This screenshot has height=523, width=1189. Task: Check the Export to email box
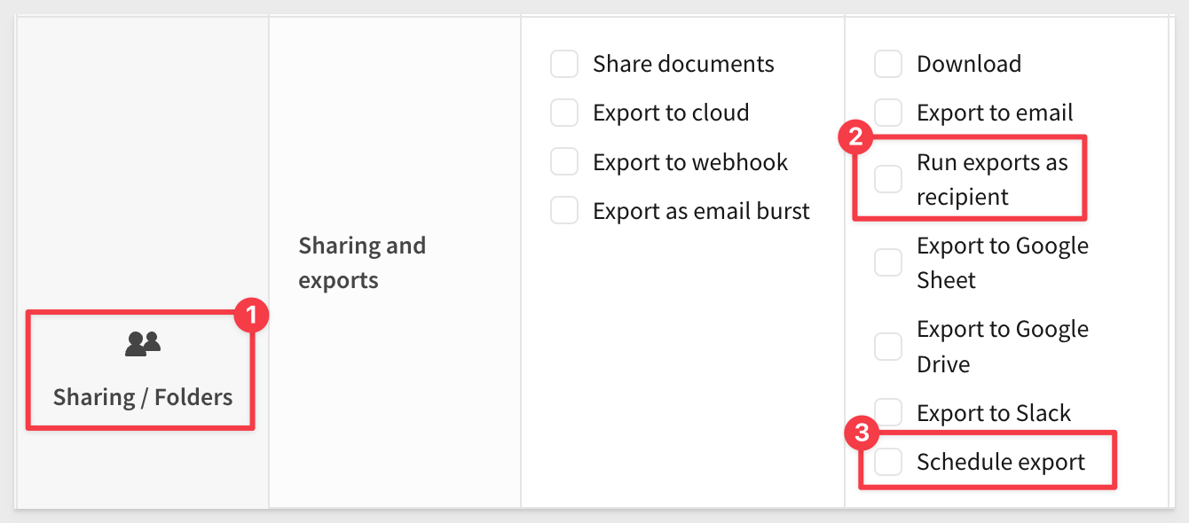888,113
